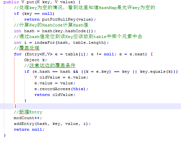This screenshot has height=141, width=181.
Task: Click the table.length argument
Action: [x=88, y=42]
